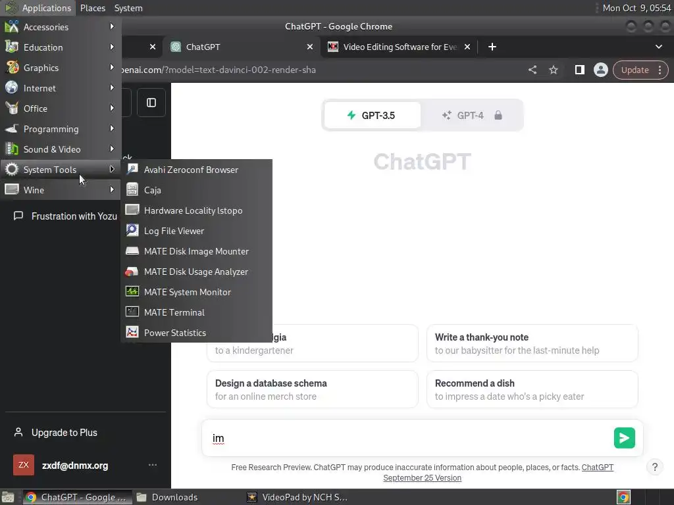
Task: Open MATE System Monitor icon
Action: pyautogui.click(x=132, y=291)
